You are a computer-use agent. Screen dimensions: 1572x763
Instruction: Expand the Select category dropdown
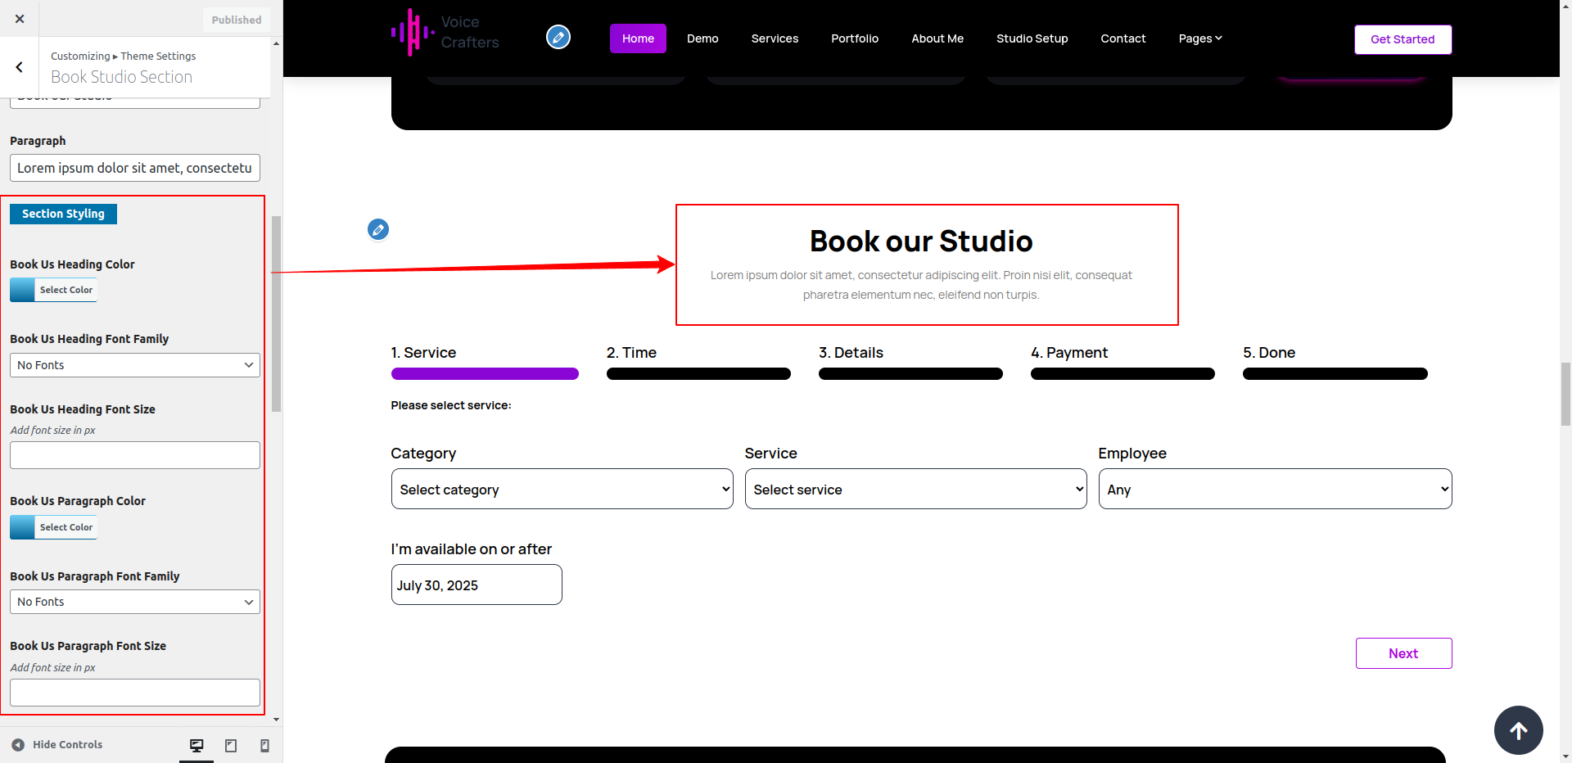pyautogui.click(x=562, y=490)
